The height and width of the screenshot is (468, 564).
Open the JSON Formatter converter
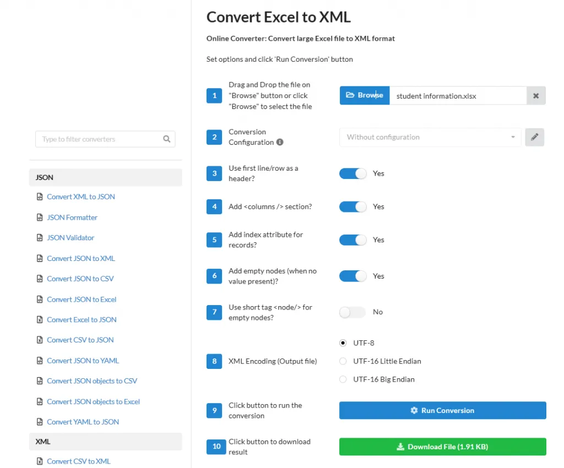(x=72, y=217)
